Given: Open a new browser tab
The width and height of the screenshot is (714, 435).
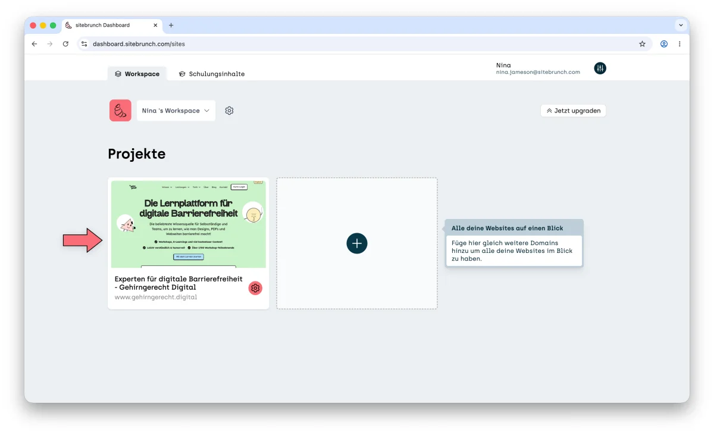Looking at the screenshot, I should coord(171,25).
